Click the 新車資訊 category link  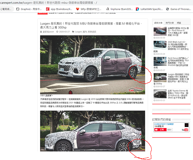(x=92, y=32)
